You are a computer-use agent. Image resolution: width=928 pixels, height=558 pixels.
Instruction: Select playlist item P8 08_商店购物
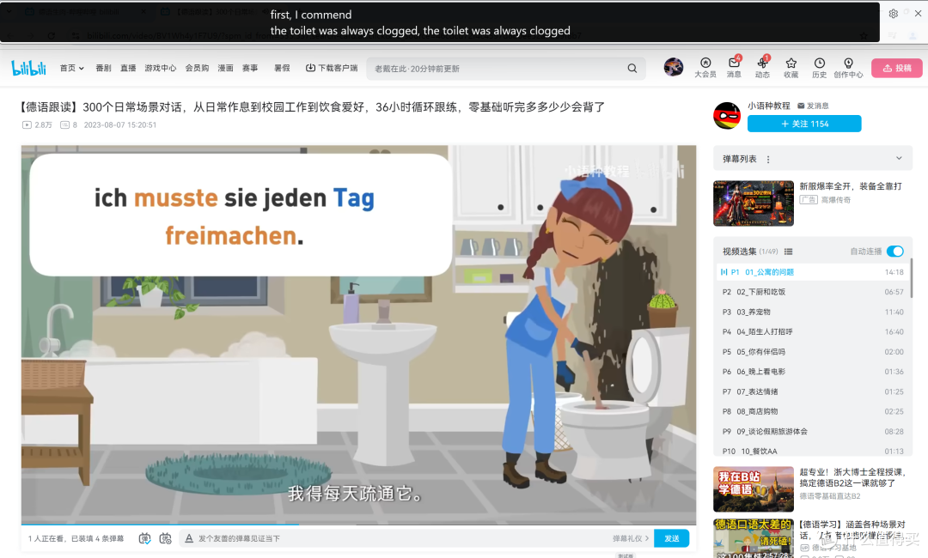click(x=812, y=411)
